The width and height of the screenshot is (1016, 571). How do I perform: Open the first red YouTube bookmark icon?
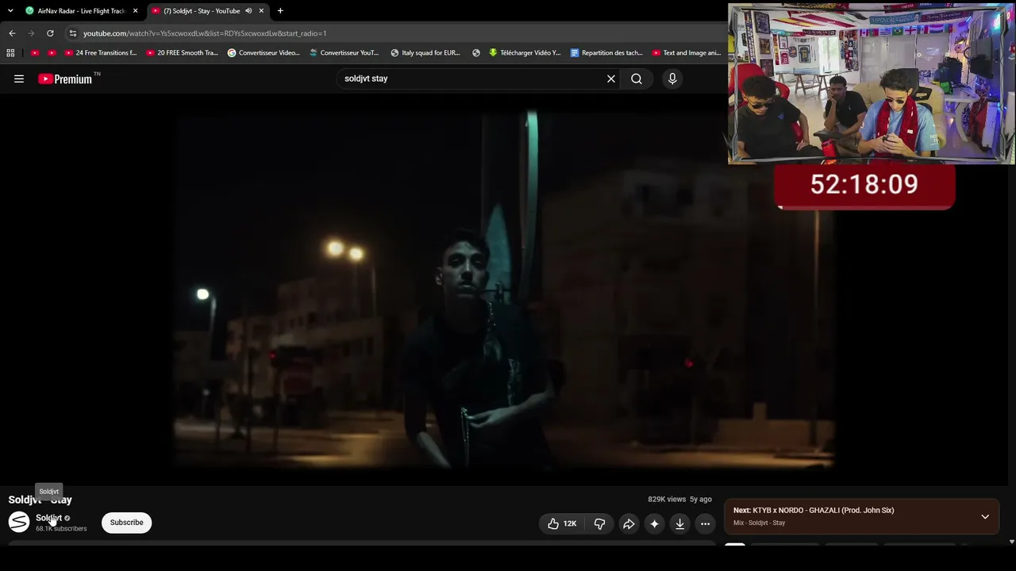(x=35, y=53)
